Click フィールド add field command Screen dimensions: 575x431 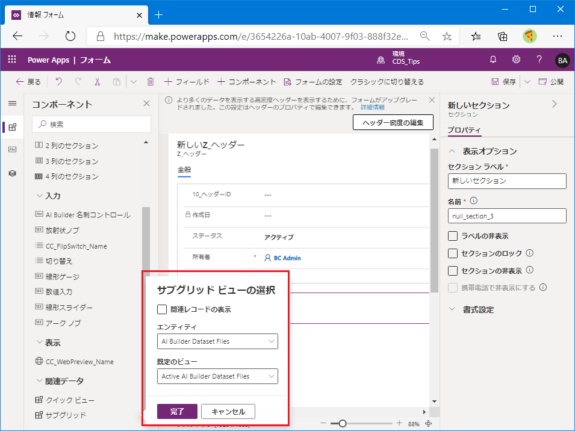point(187,81)
